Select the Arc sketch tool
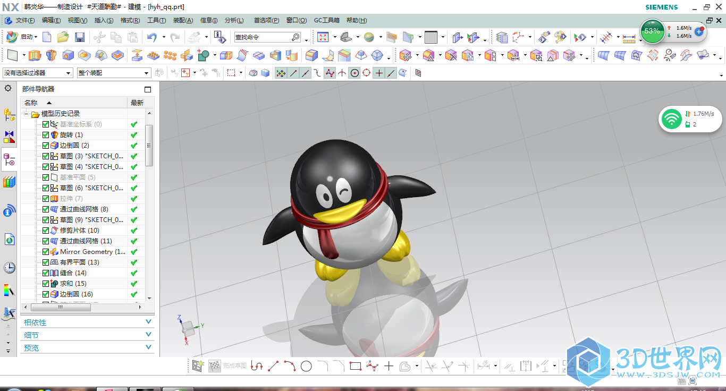Screen dimensions: 726x391 290,365
